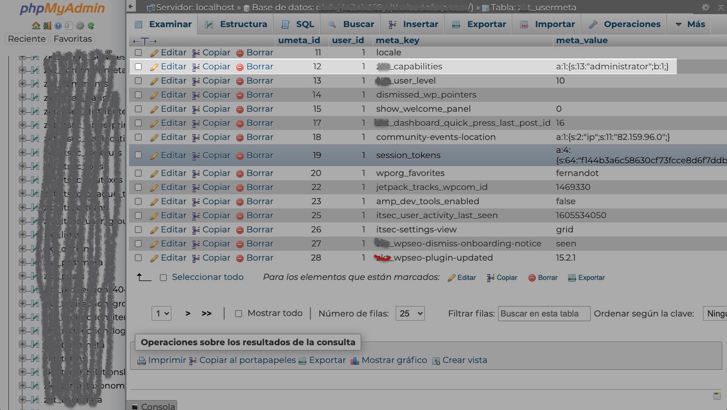Image resolution: width=727 pixels, height=410 pixels.
Task: Open the Más tab dropdown
Action: [x=690, y=24]
